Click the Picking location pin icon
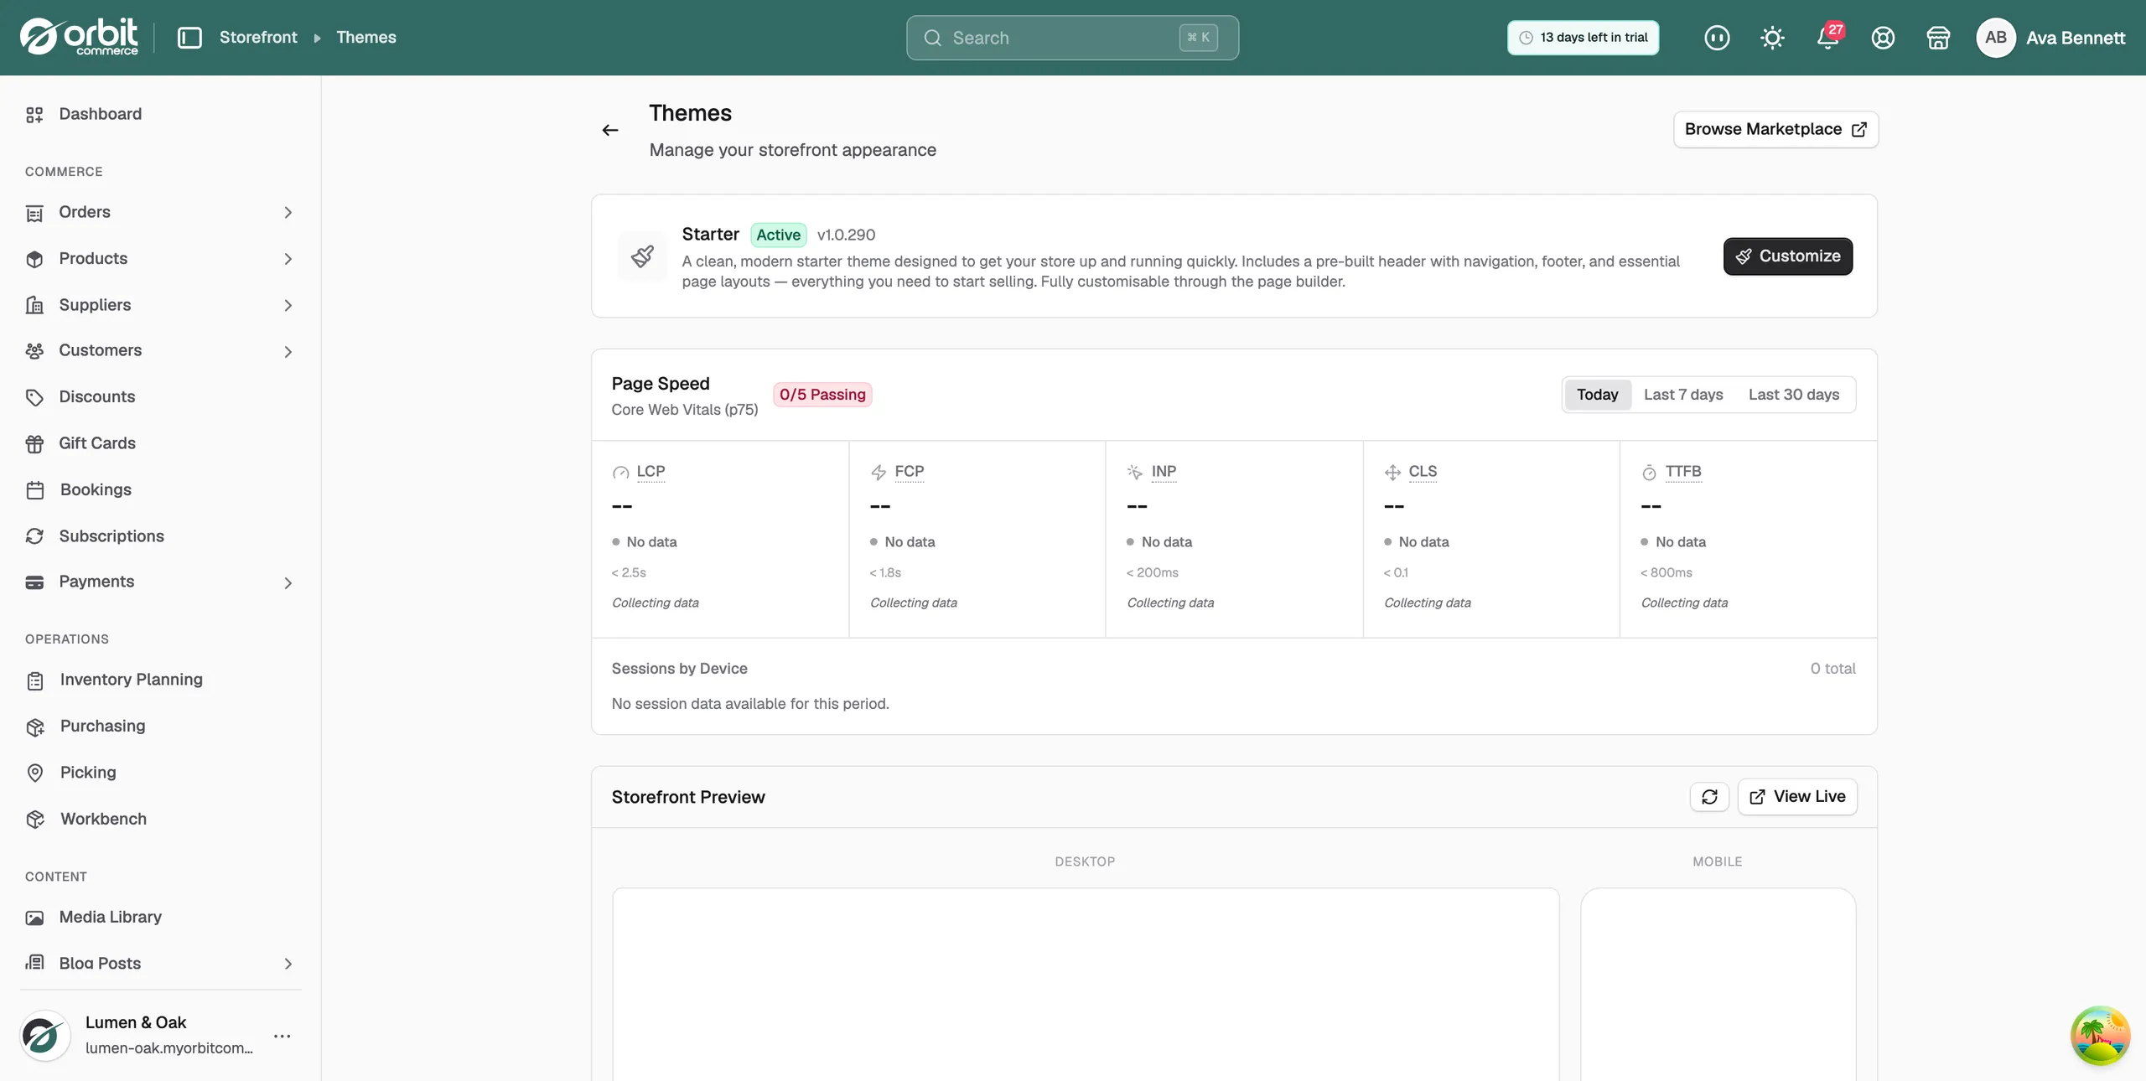 point(35,773)
